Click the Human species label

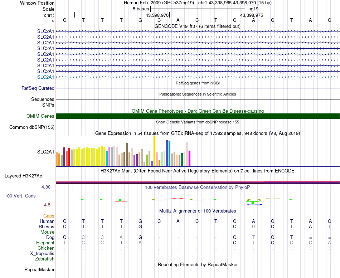47,221
